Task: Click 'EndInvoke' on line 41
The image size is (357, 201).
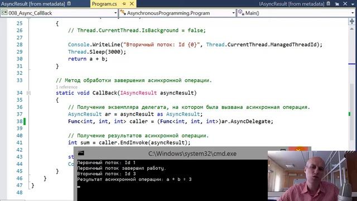Action: point(134,142)
